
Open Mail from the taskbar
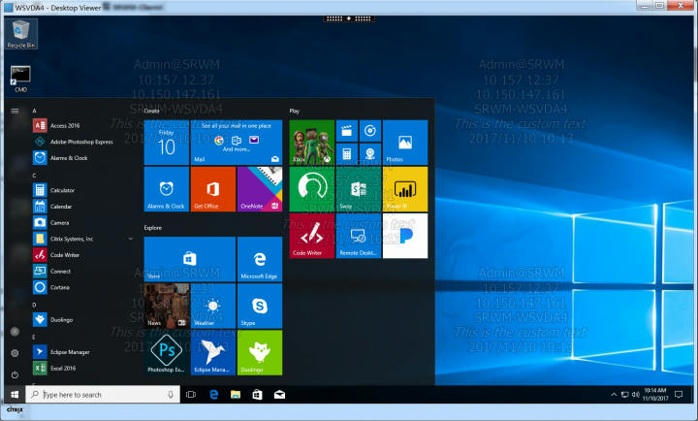279,395
